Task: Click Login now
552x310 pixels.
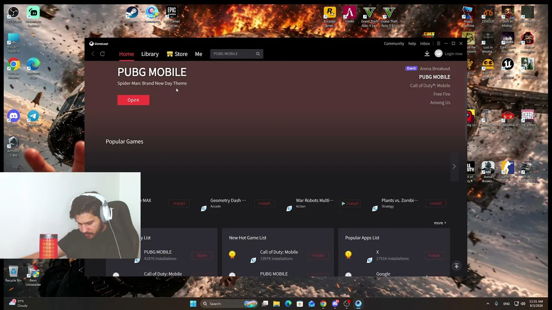Action: (x=453, y=54)
